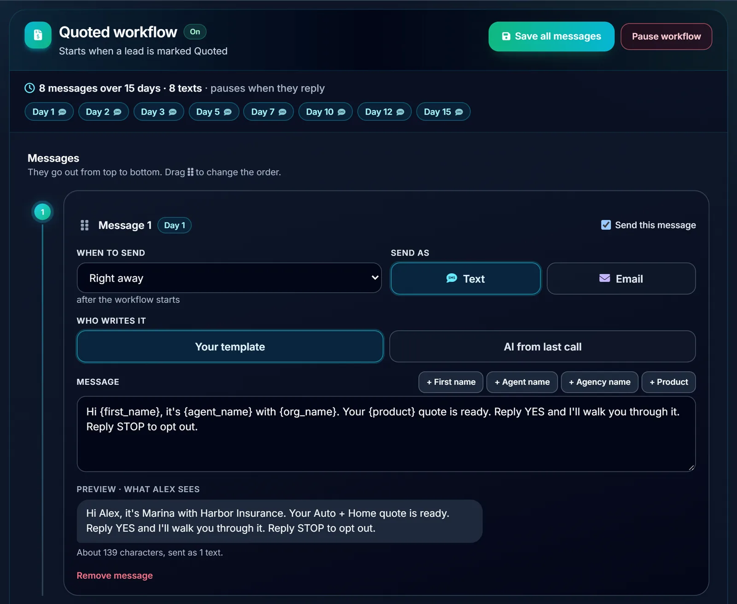Click inside the message template textarea
Screen dimensions: 737x604
[386, 434]
